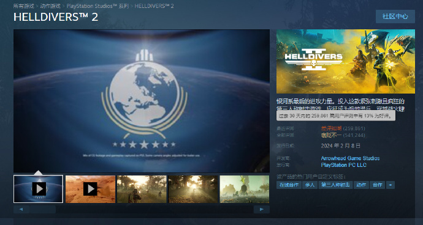Screen dimensions: 423x225
Task: Click the 所有游戏 breadcrumb link
Action: coord(24,6)
